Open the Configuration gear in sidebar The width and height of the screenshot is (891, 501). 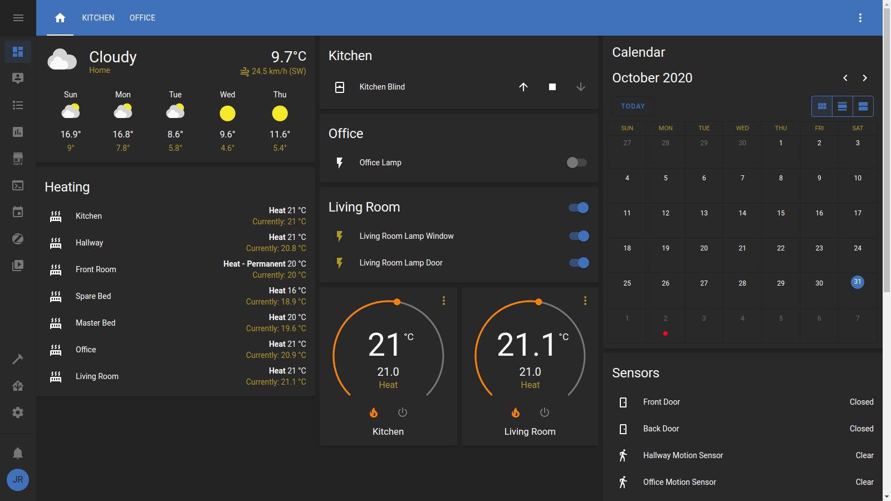[x=18, y=412]
